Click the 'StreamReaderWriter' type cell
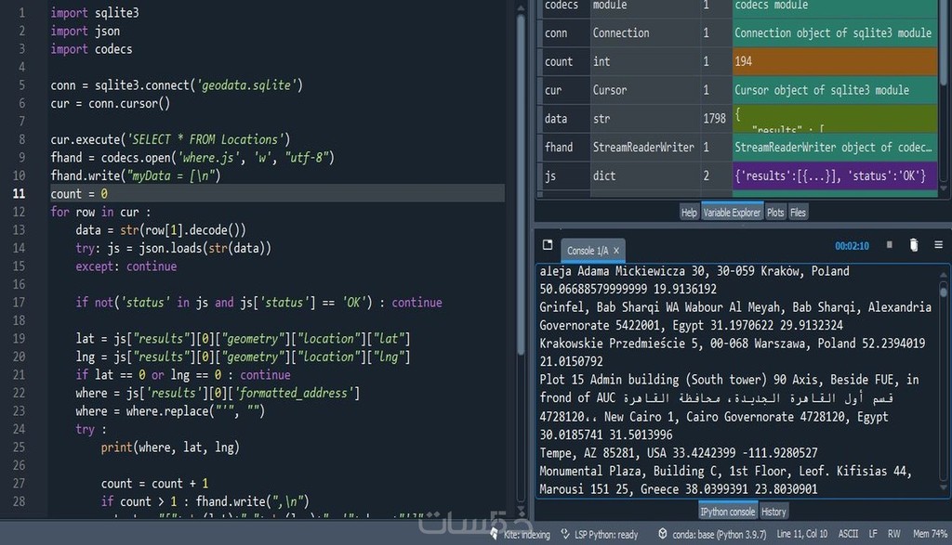952x545 pixels. click(645, 147)
